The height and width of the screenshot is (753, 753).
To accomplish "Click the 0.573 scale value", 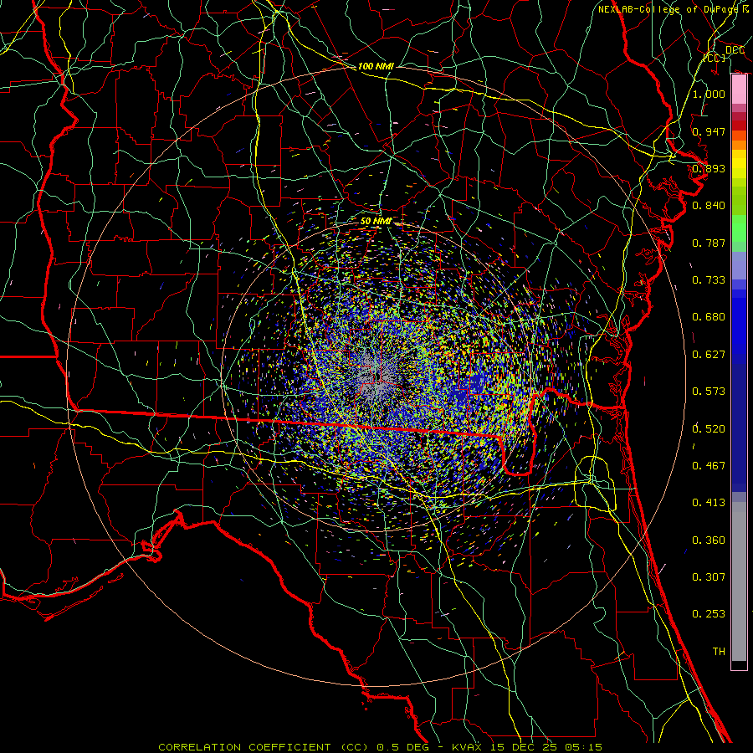I will 709,392.
